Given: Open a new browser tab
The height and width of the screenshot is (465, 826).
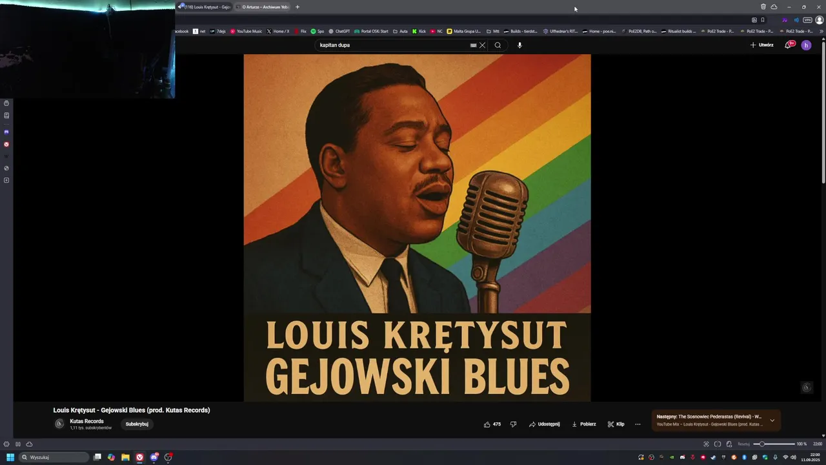Looking at the screenshot, I should [297, 7].
